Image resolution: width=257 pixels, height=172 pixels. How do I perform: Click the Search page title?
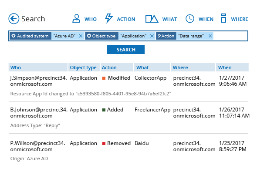click(x=33, y=19)
